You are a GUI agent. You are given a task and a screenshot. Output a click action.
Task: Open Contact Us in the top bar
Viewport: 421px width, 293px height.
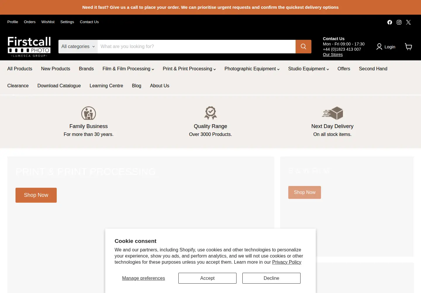pyautogui.click(x=89, y=22)
